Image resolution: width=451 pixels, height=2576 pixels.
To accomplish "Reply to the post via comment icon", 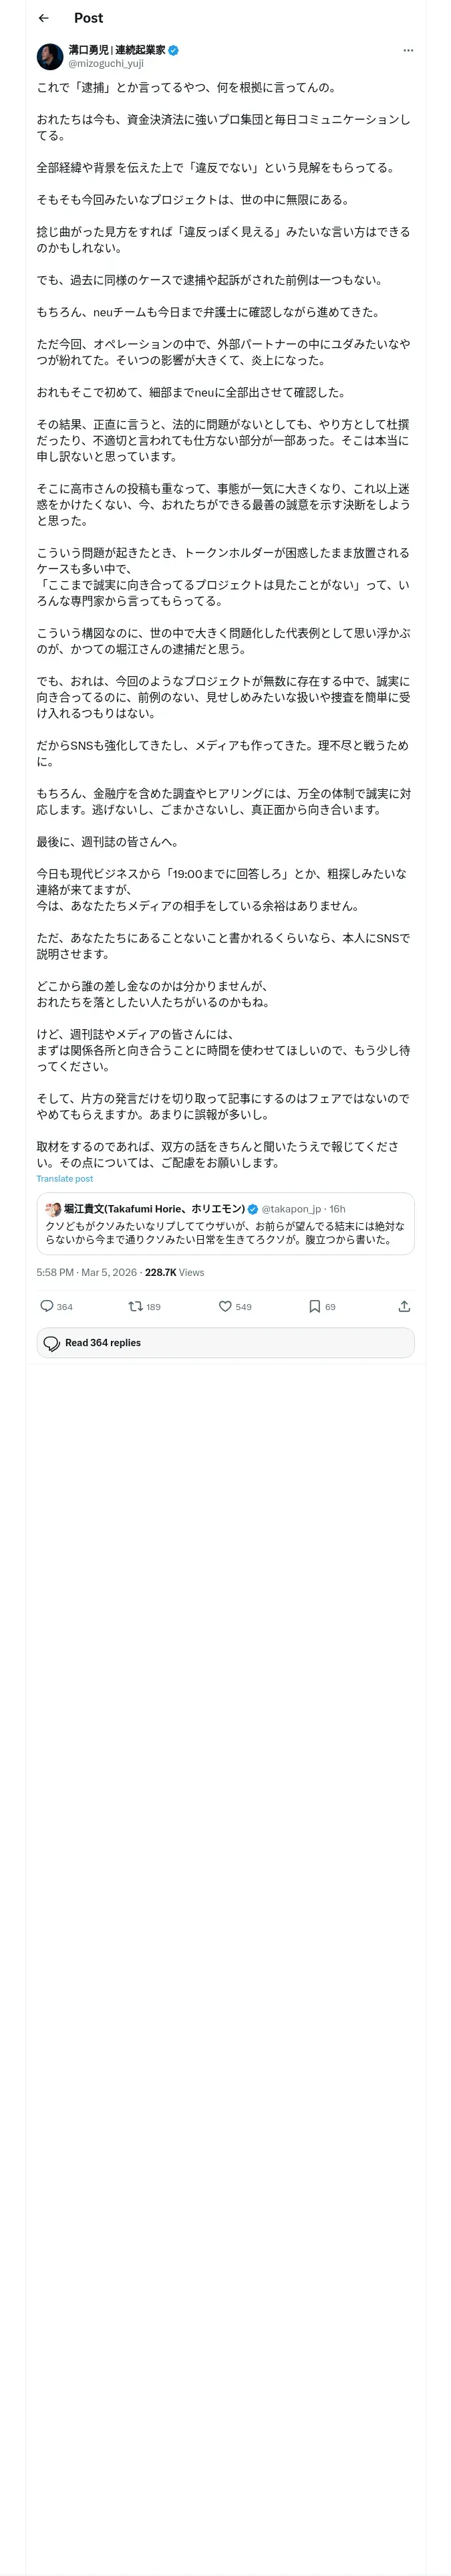I will pyautogui.click(x=46, y=1306).
